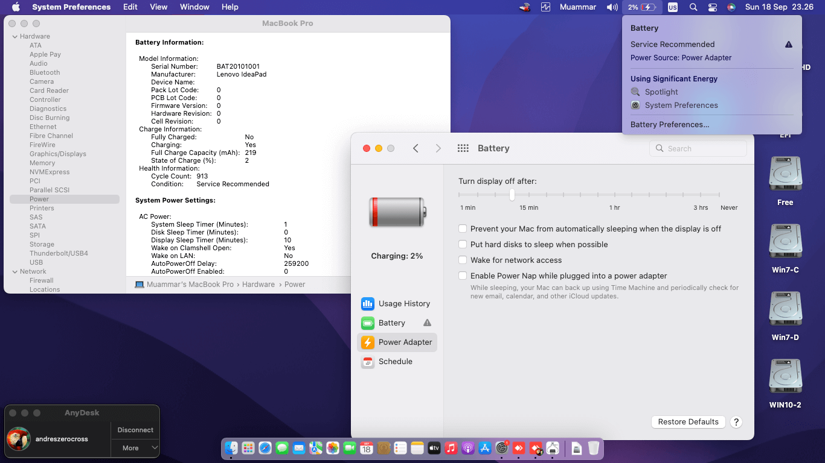Open the View menu
The height and width of the screenshot is (463, 825).
(159, 7)
